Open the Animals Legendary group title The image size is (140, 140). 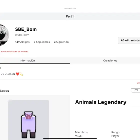[101, 102]
